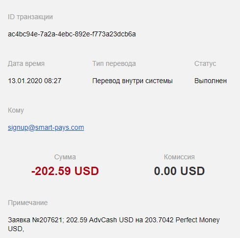This screenshot has height=238, width=240.
Task: Click the Комиссия label
Action: 179,157
